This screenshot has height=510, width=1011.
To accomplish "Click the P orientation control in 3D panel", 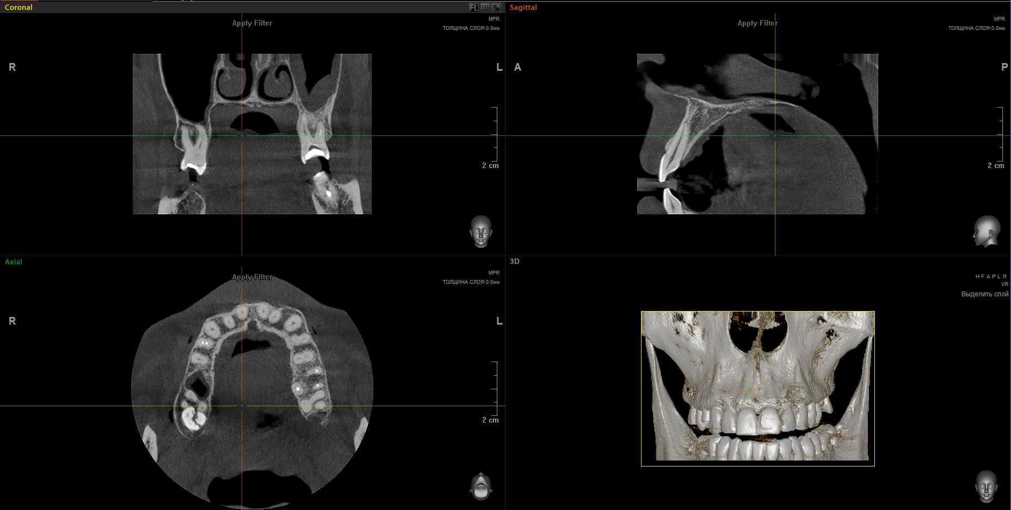I will pos(992,276).
